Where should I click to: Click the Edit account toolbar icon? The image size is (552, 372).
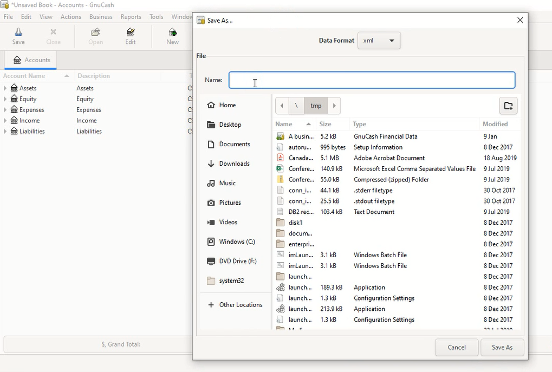coord(131,36)
